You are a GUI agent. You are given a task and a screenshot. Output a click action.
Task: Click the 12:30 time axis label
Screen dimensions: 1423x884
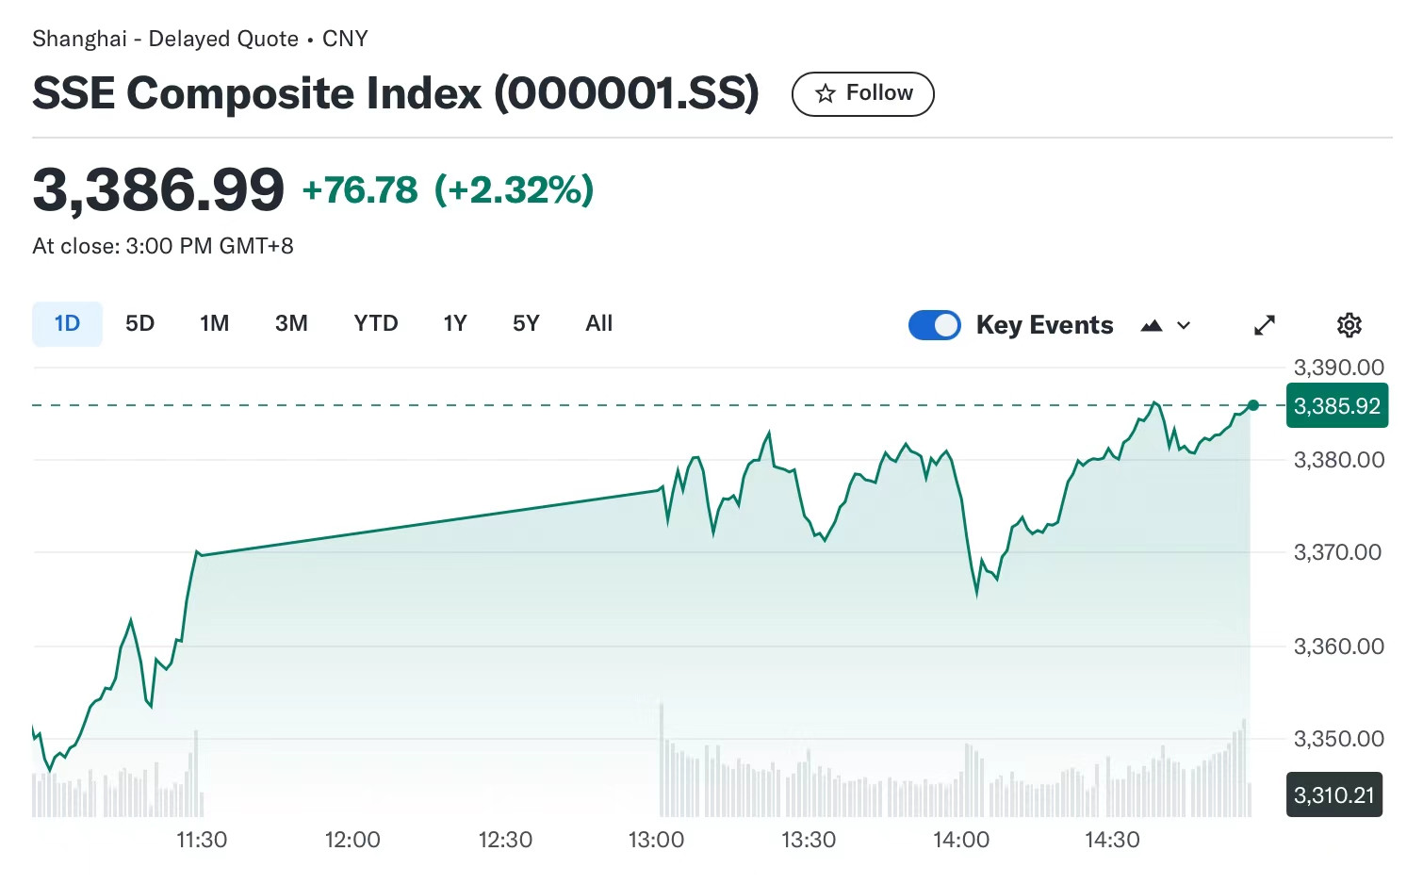point(505,840)
